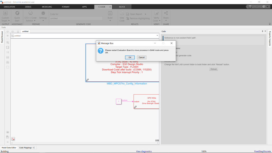272x153 pixels.
Task: Expand the Build dropdown arrow
Action: click(110, 21)
